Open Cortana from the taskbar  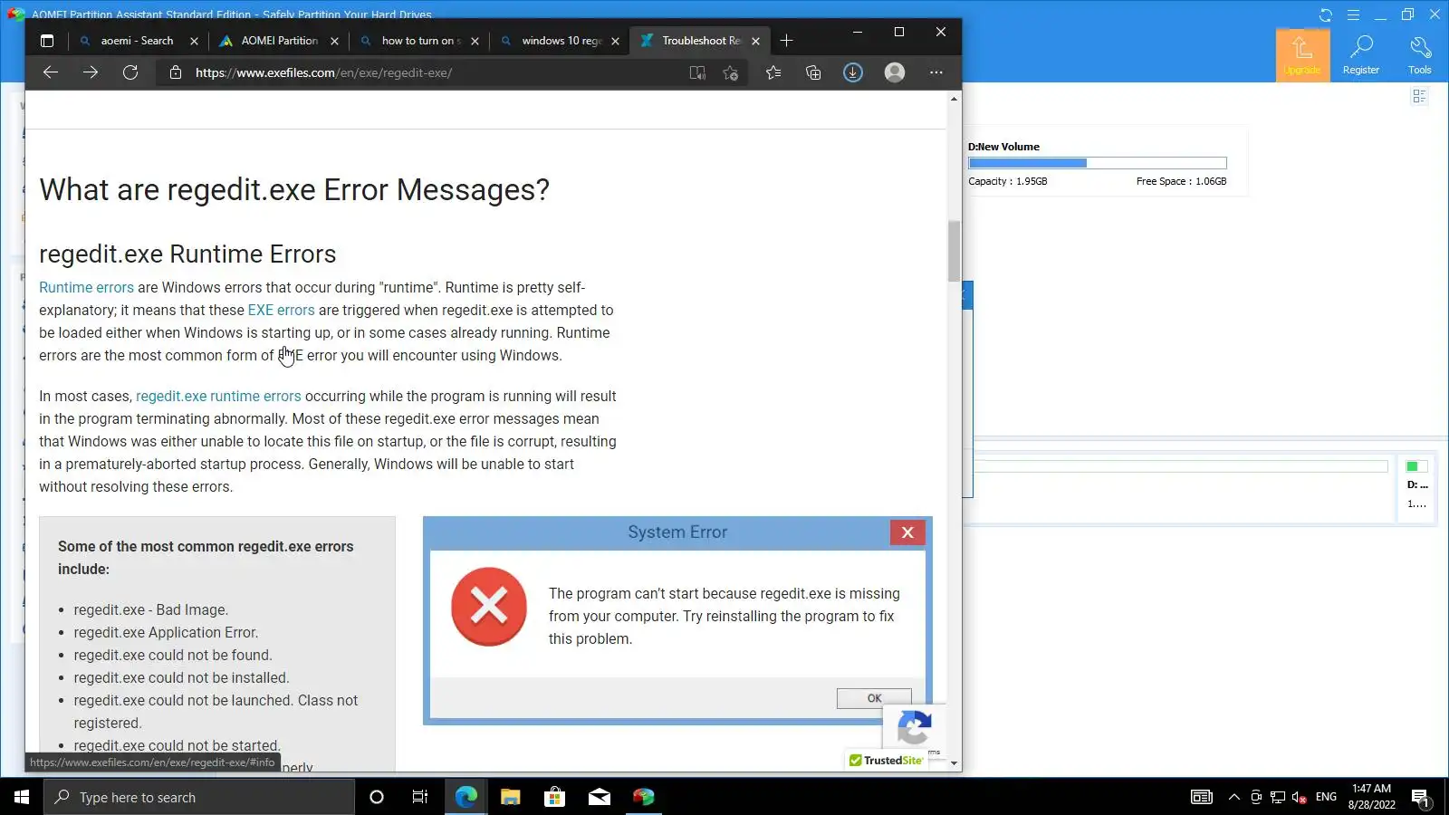coord(377,797)
